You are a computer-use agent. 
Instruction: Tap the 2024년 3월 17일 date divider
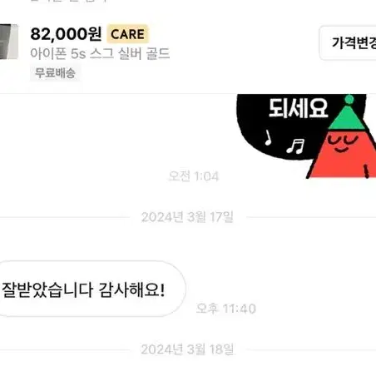pos(187,217)
